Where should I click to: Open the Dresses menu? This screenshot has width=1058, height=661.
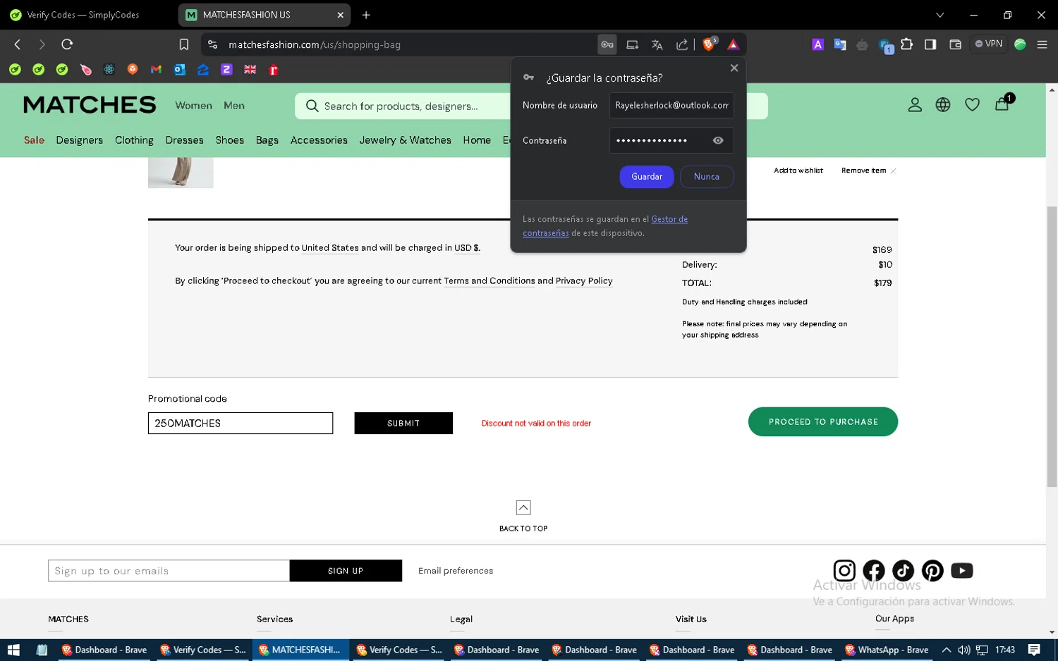pyautogui.click(x=185, y=140)
